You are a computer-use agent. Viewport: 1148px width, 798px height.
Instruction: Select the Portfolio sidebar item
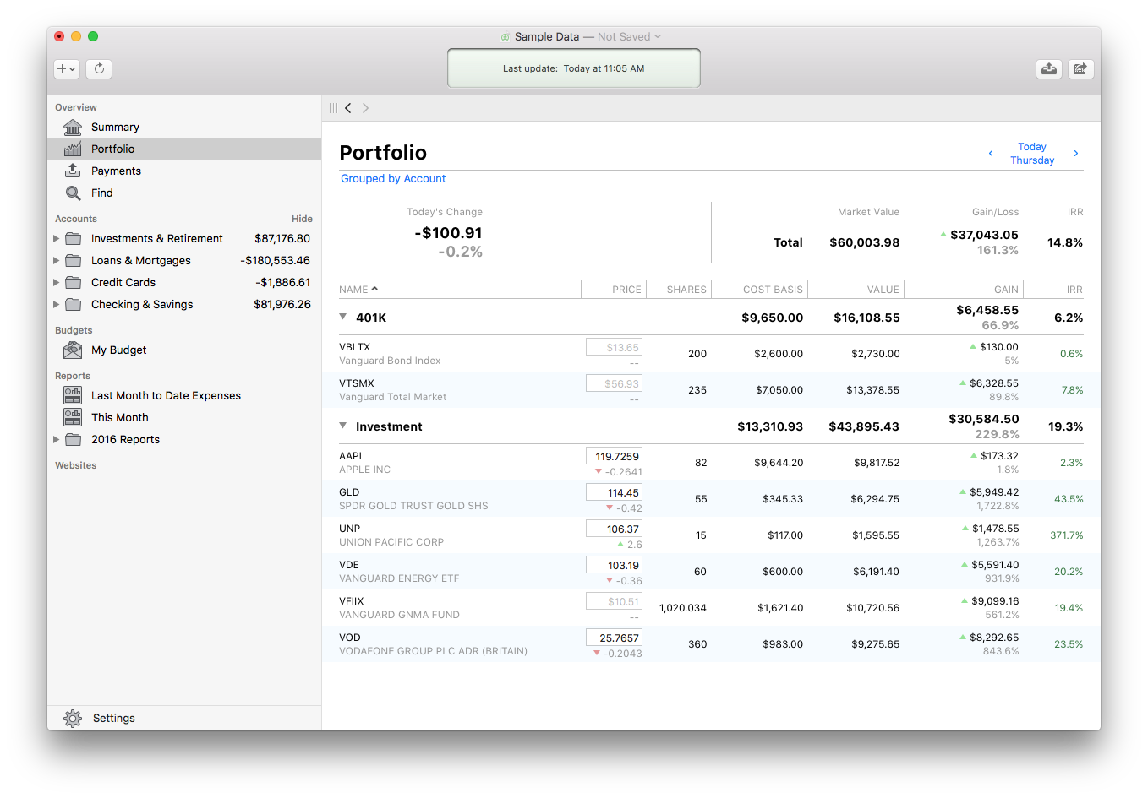pos(183,149)
